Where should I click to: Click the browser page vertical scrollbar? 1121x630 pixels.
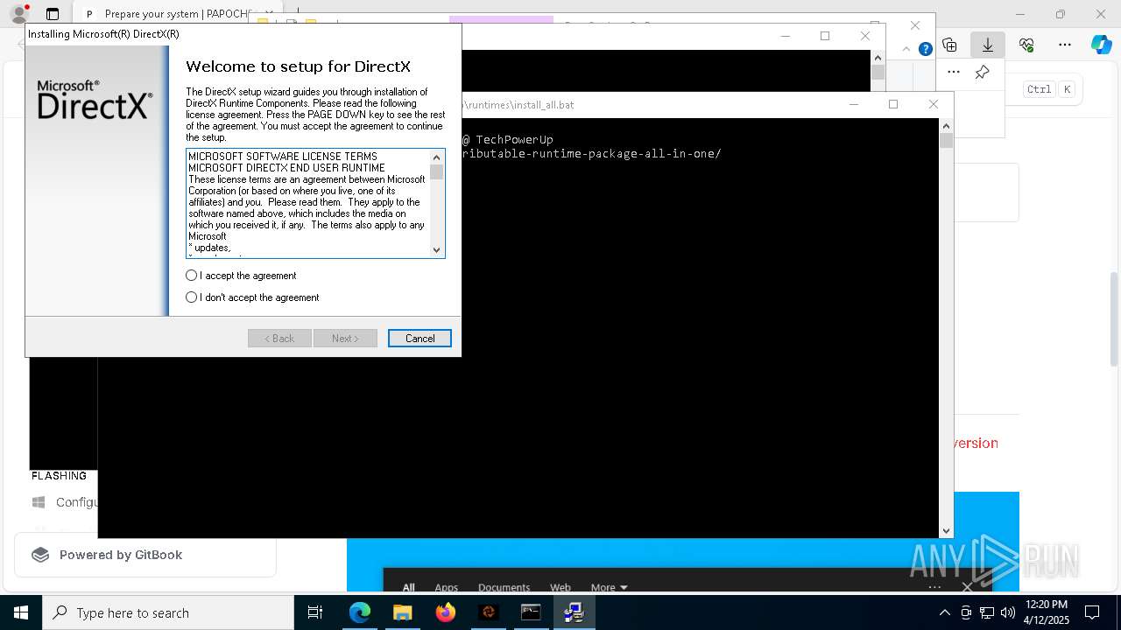[x=1114, y=319]
